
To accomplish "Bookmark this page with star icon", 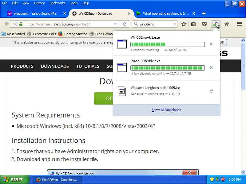I will point(184,24).
